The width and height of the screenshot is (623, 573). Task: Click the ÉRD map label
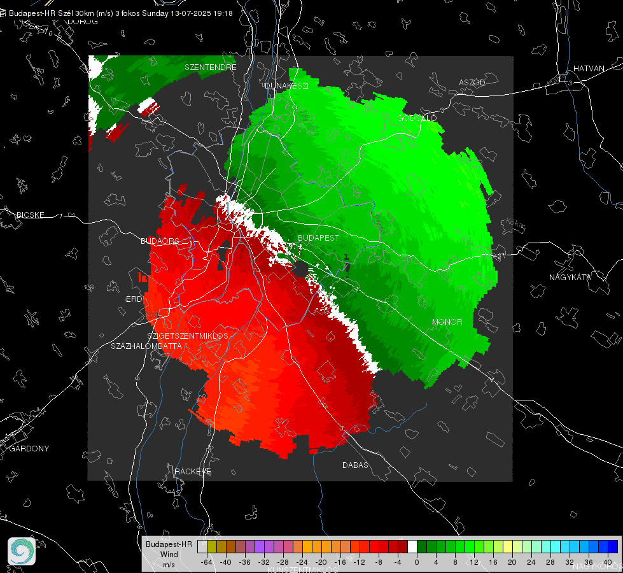(134, 299)
